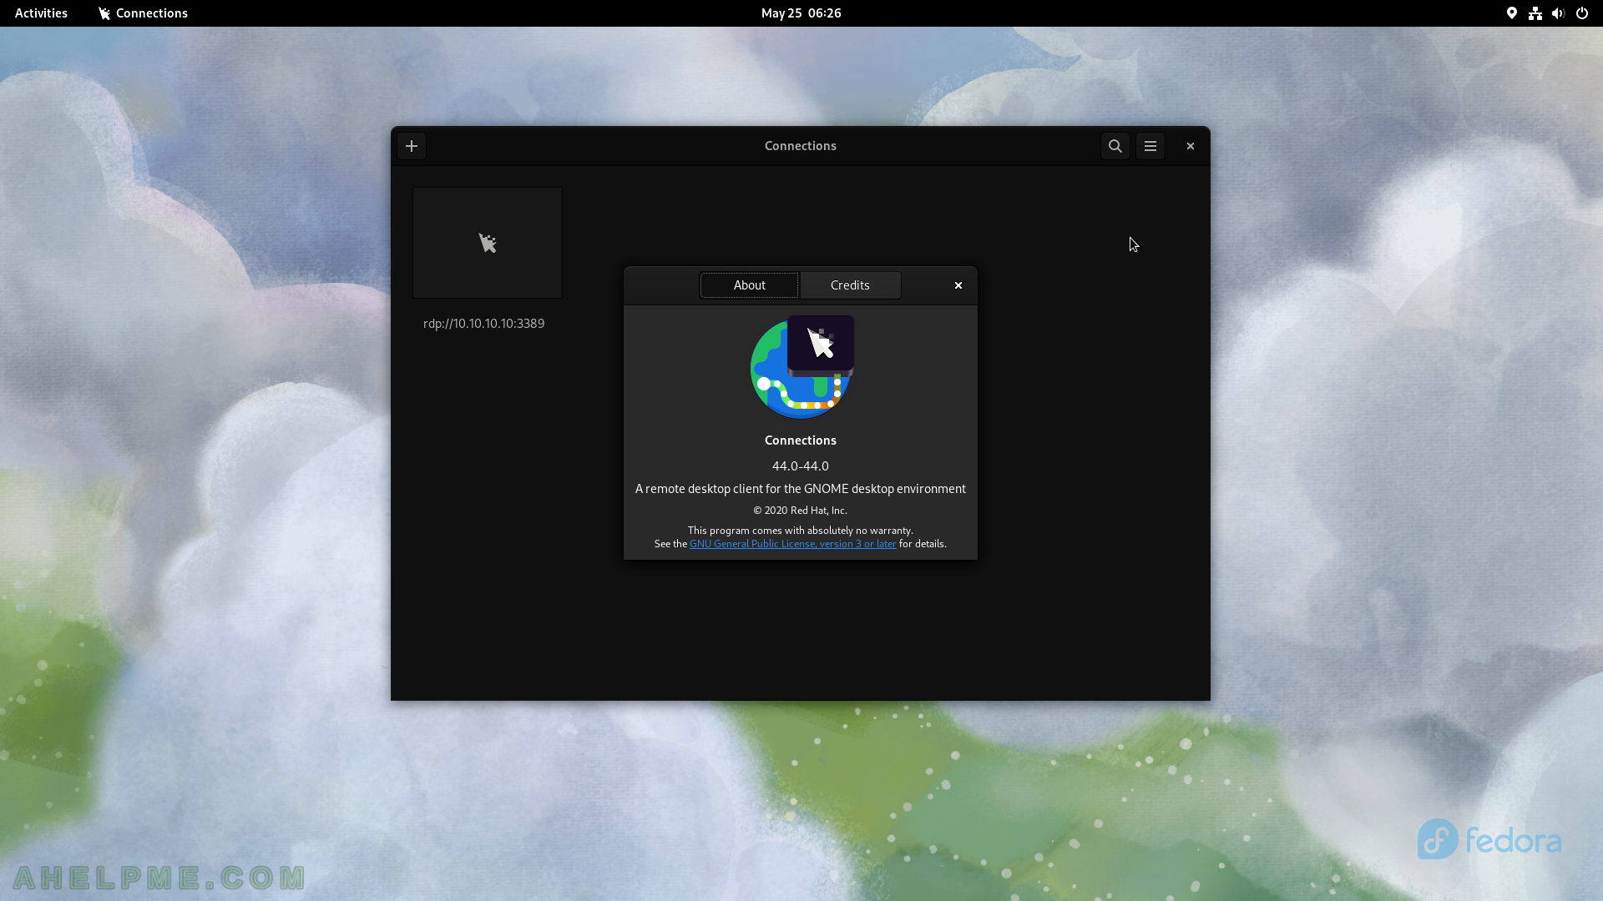Image resolution: width=1603 pixels, height=901 pixels.
Task: Open GNU General Public License link
Action: pos(792,544)
